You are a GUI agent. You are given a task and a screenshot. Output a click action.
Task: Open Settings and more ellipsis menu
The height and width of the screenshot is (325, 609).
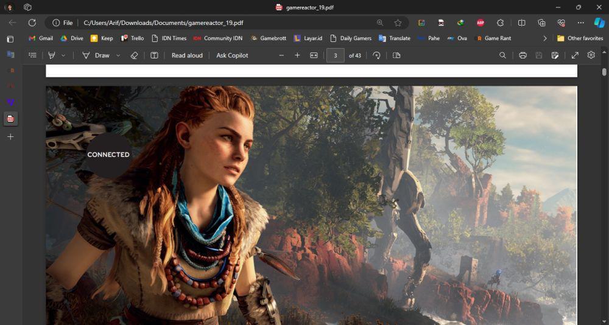point(580,23)
